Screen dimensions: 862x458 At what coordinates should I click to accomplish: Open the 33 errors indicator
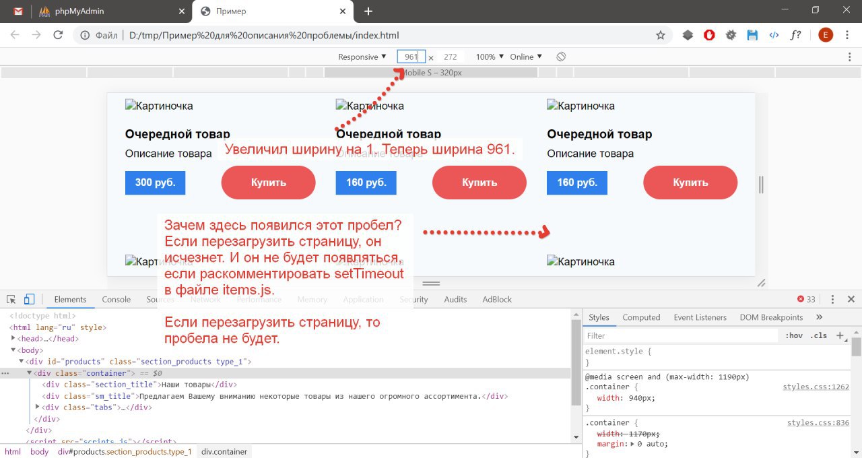806,300
